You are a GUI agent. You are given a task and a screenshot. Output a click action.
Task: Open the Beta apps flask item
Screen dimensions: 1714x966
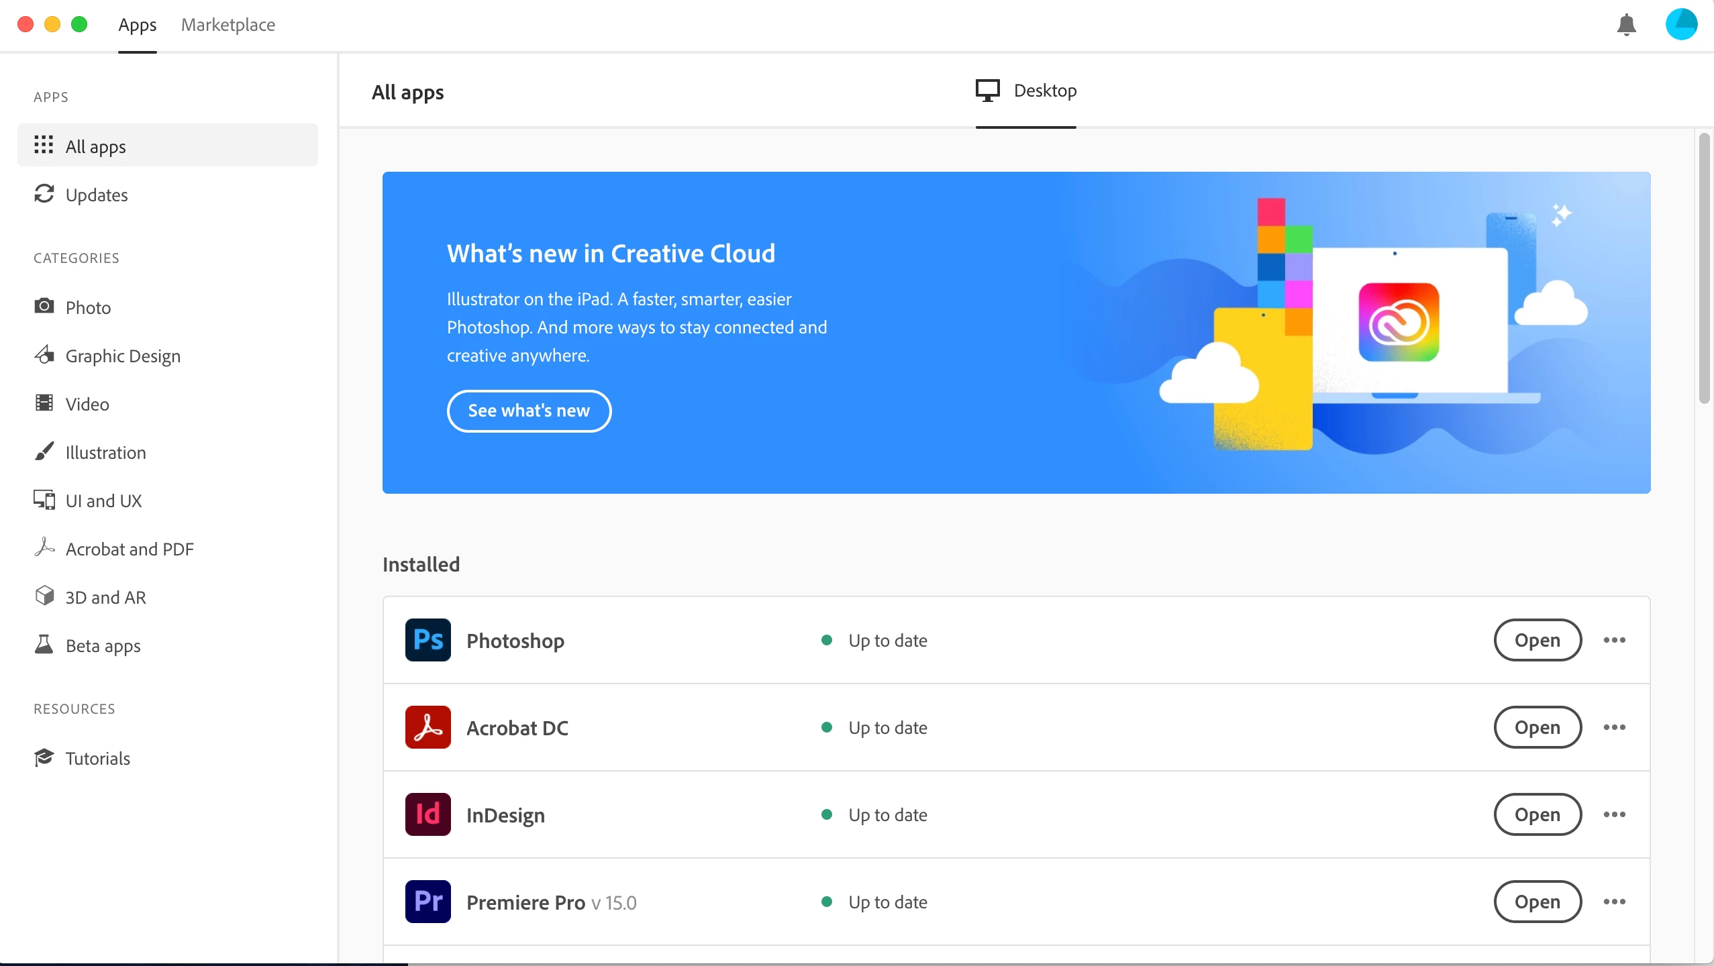[44, 645]
